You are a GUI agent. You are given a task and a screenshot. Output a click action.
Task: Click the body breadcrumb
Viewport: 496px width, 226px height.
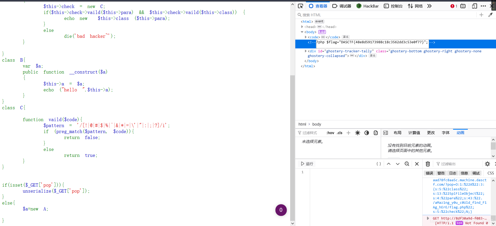(x=317, y=124)
